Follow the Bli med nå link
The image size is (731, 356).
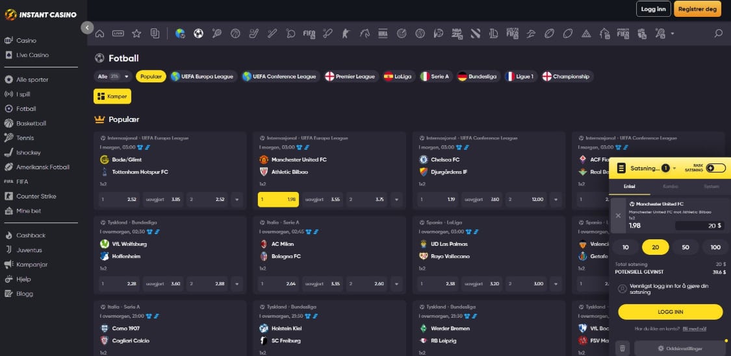695,329
